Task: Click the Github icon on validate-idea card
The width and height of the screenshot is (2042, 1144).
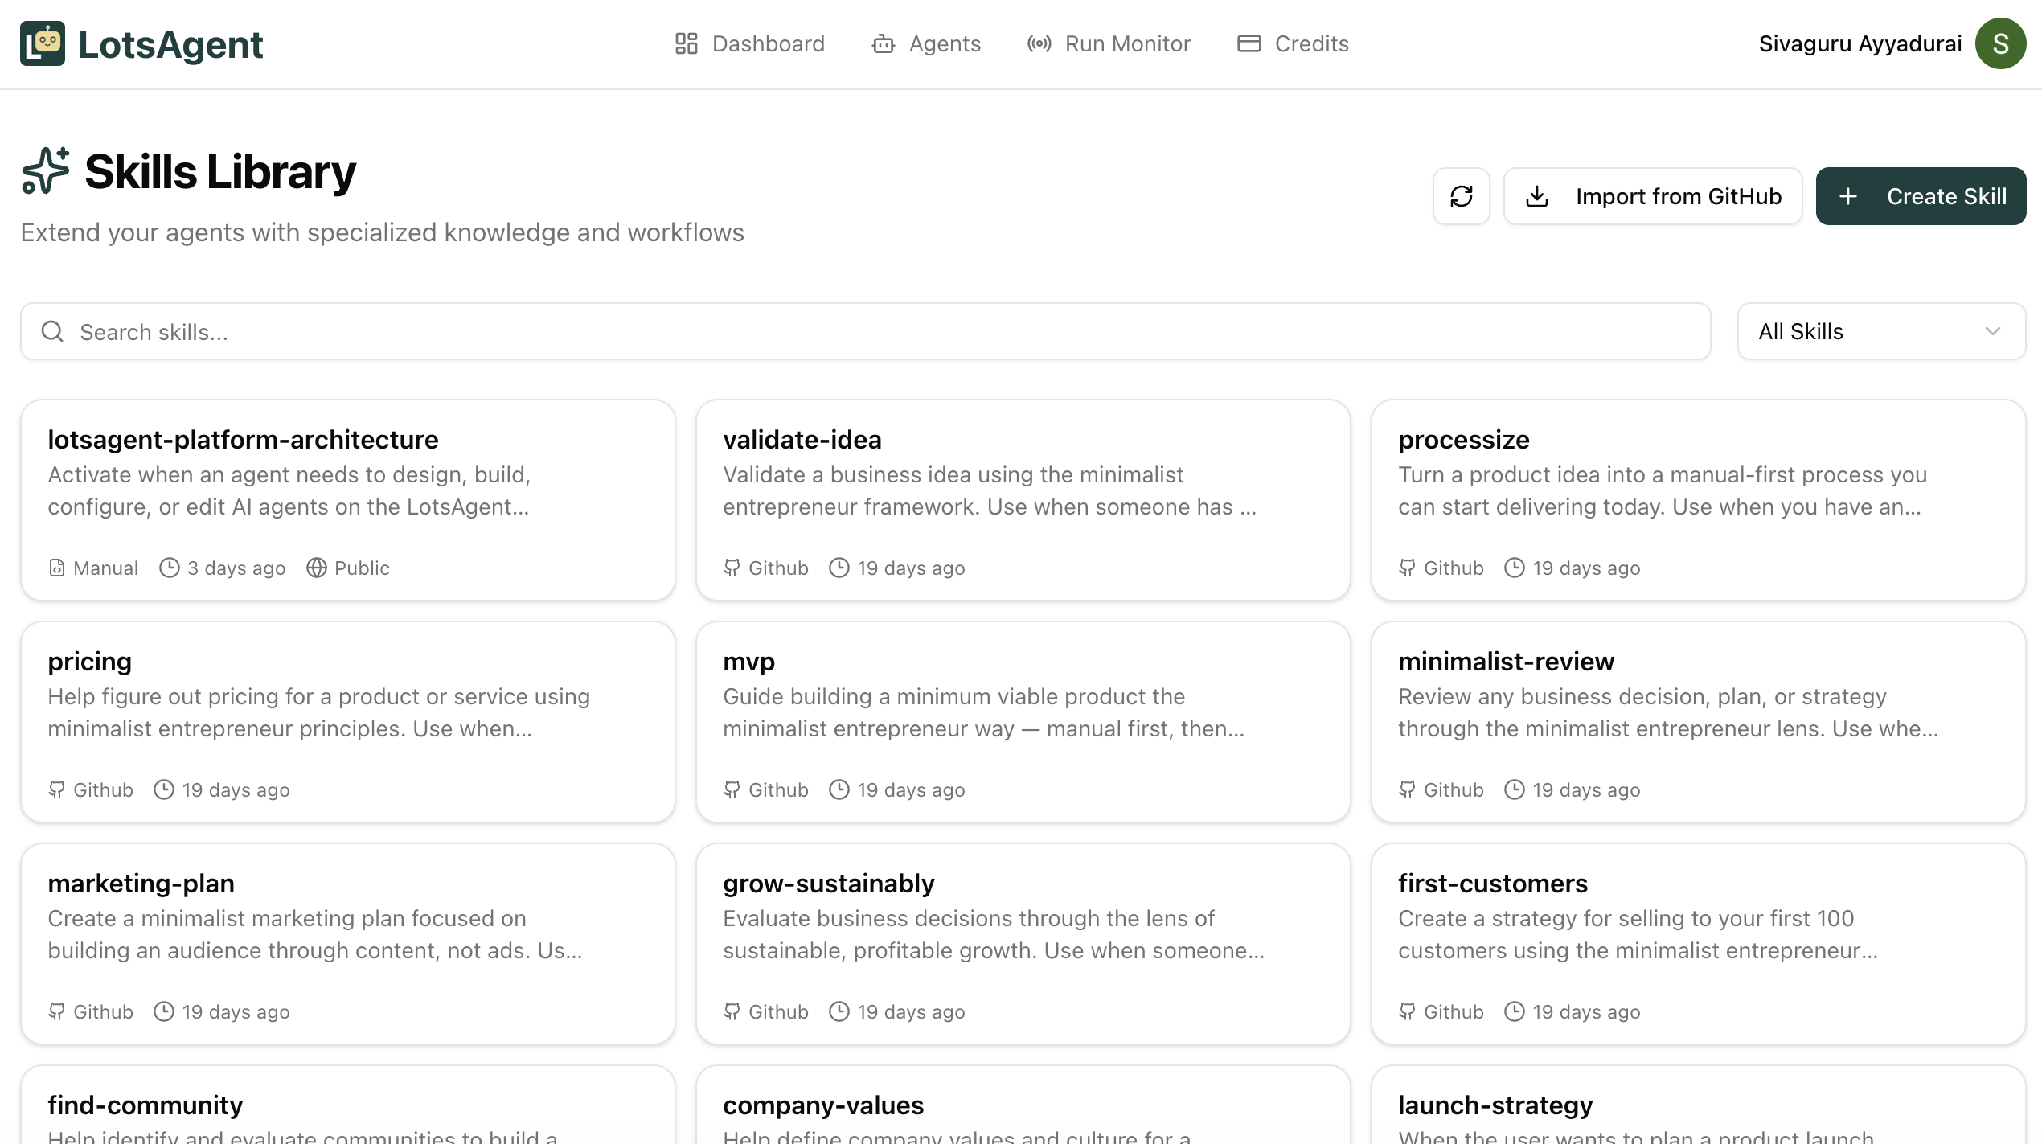Action: coord(732,568)
